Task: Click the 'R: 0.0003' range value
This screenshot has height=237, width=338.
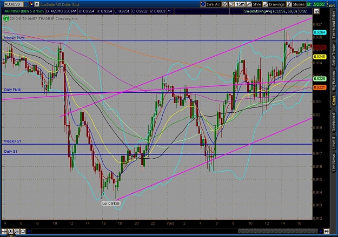Action: [x=157, y=11]
